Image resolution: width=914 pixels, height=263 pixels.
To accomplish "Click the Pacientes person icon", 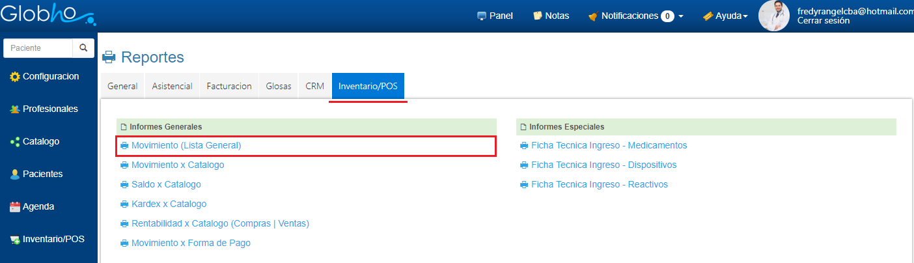I will click(x=15, y=174).
